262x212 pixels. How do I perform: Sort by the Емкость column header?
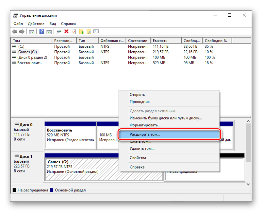pos(166,41)
